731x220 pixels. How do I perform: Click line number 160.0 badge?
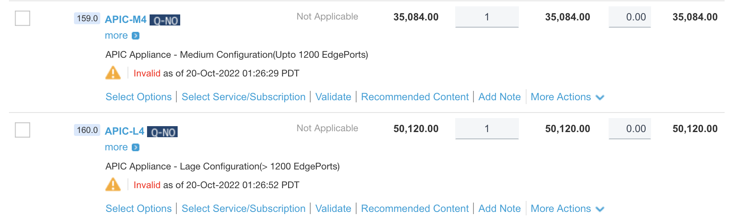[87, 130]
